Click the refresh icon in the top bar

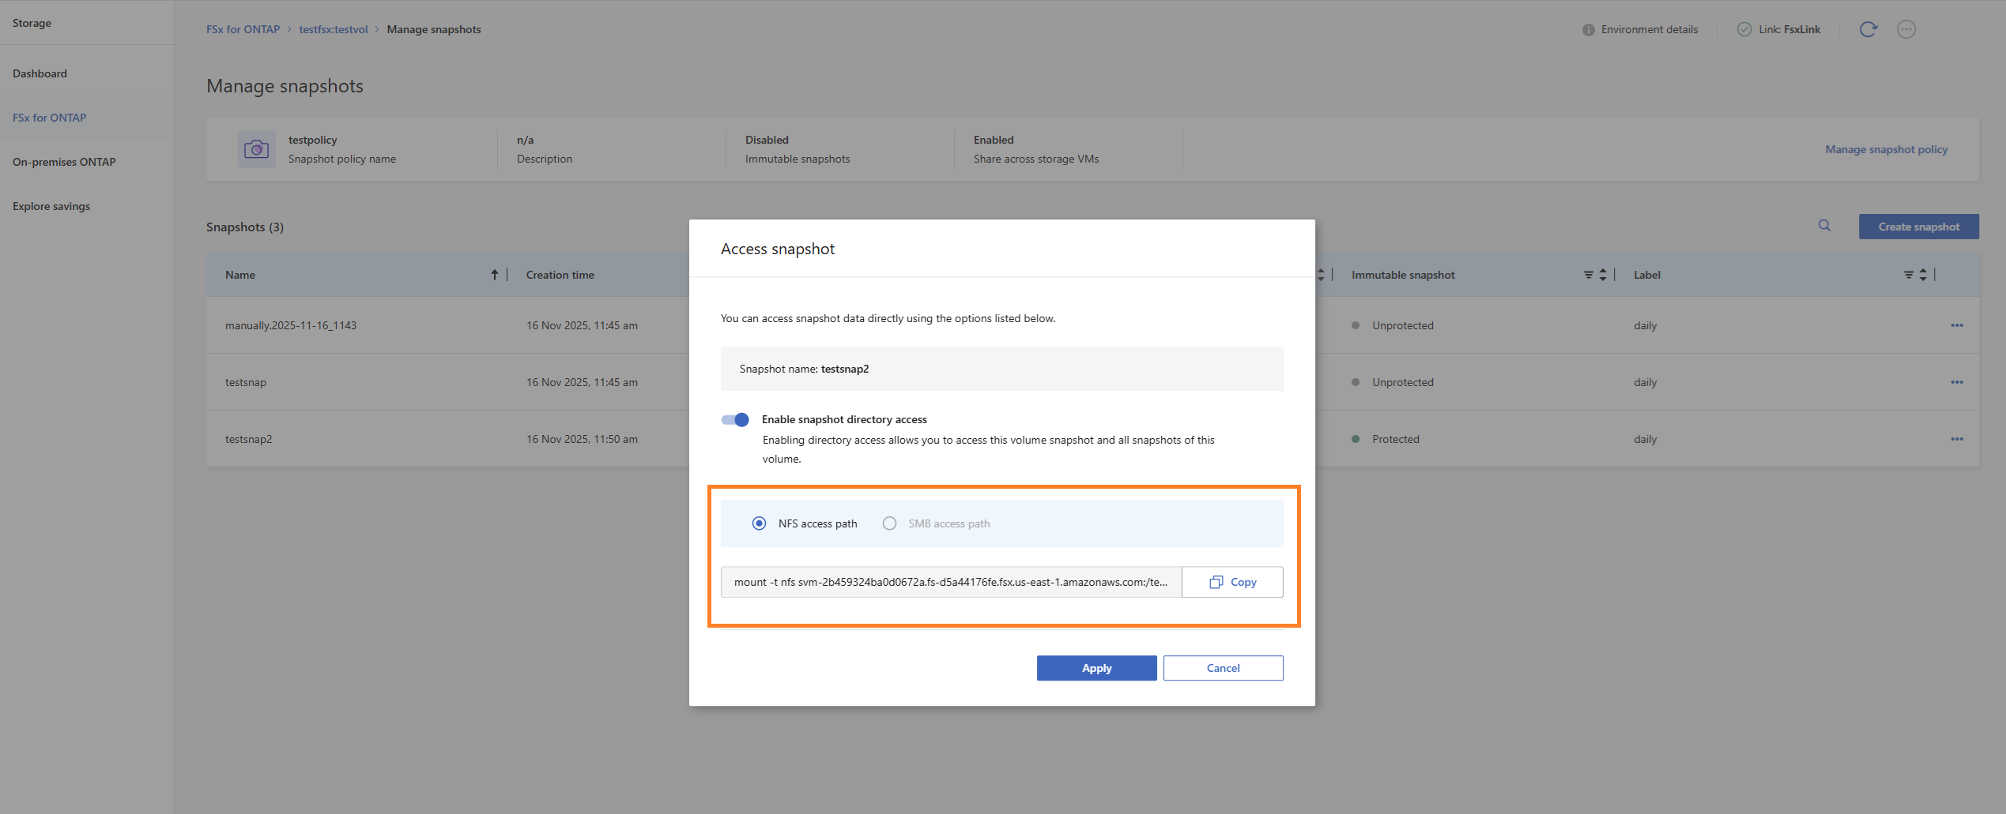point(1868,29)
